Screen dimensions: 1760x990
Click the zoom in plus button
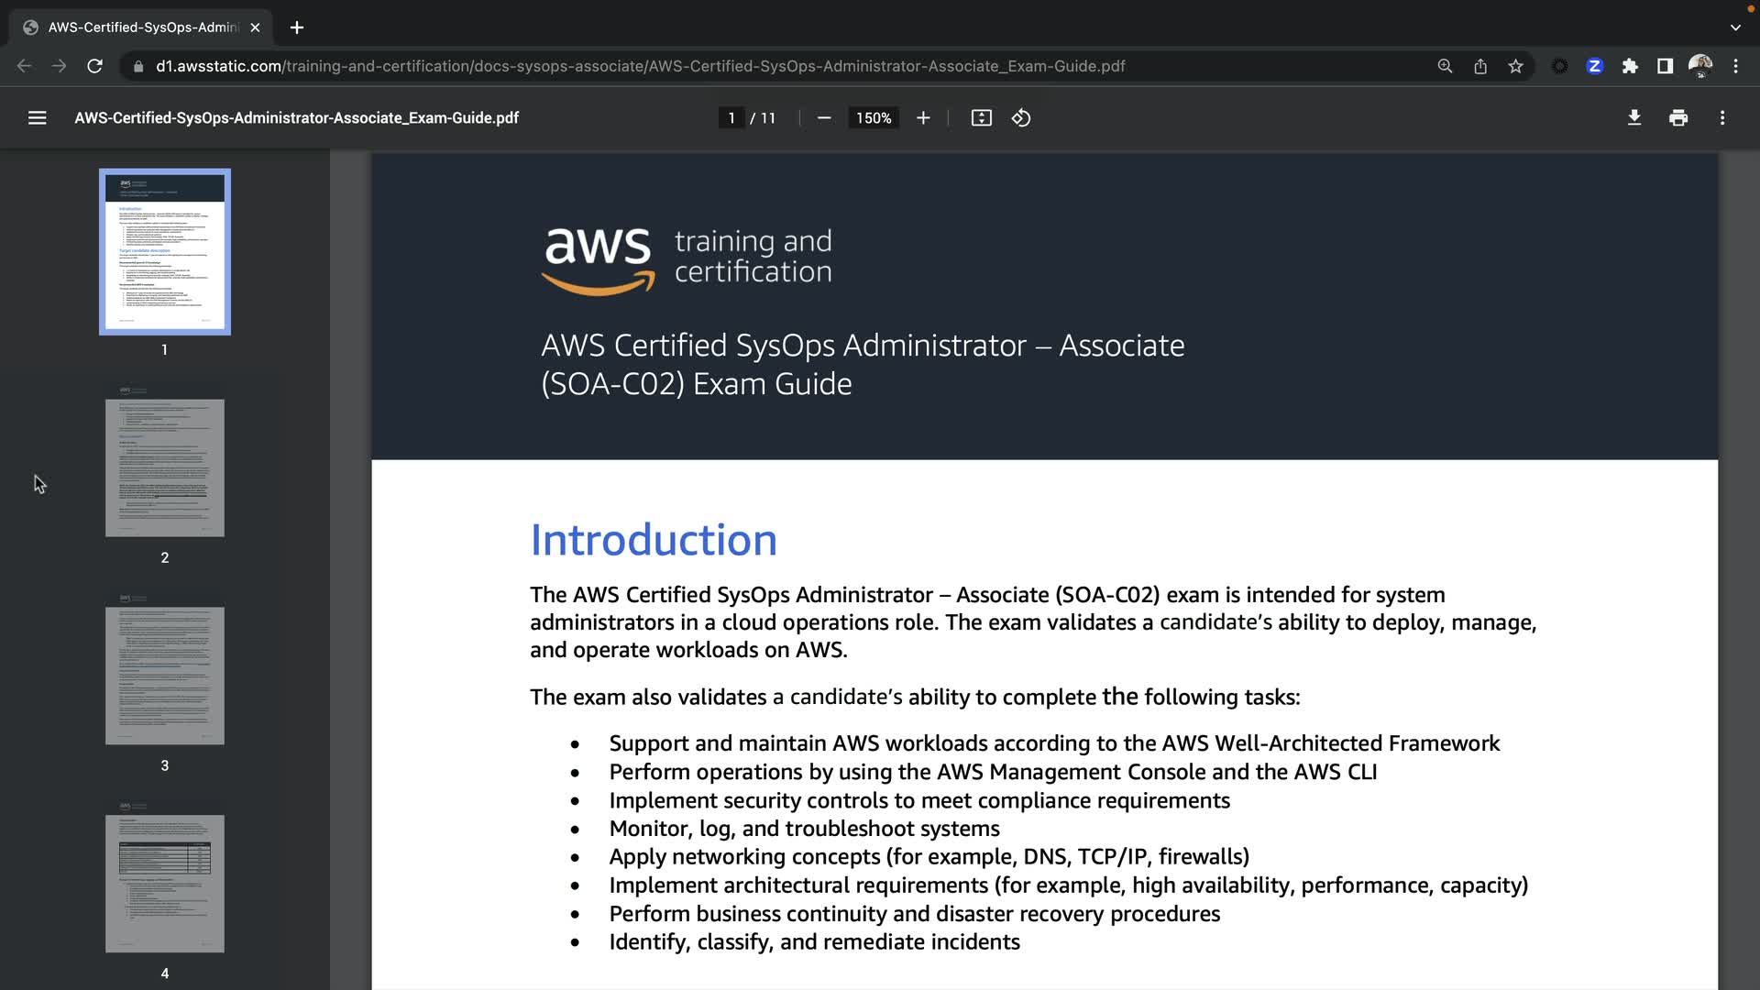[x=923, y=118]
